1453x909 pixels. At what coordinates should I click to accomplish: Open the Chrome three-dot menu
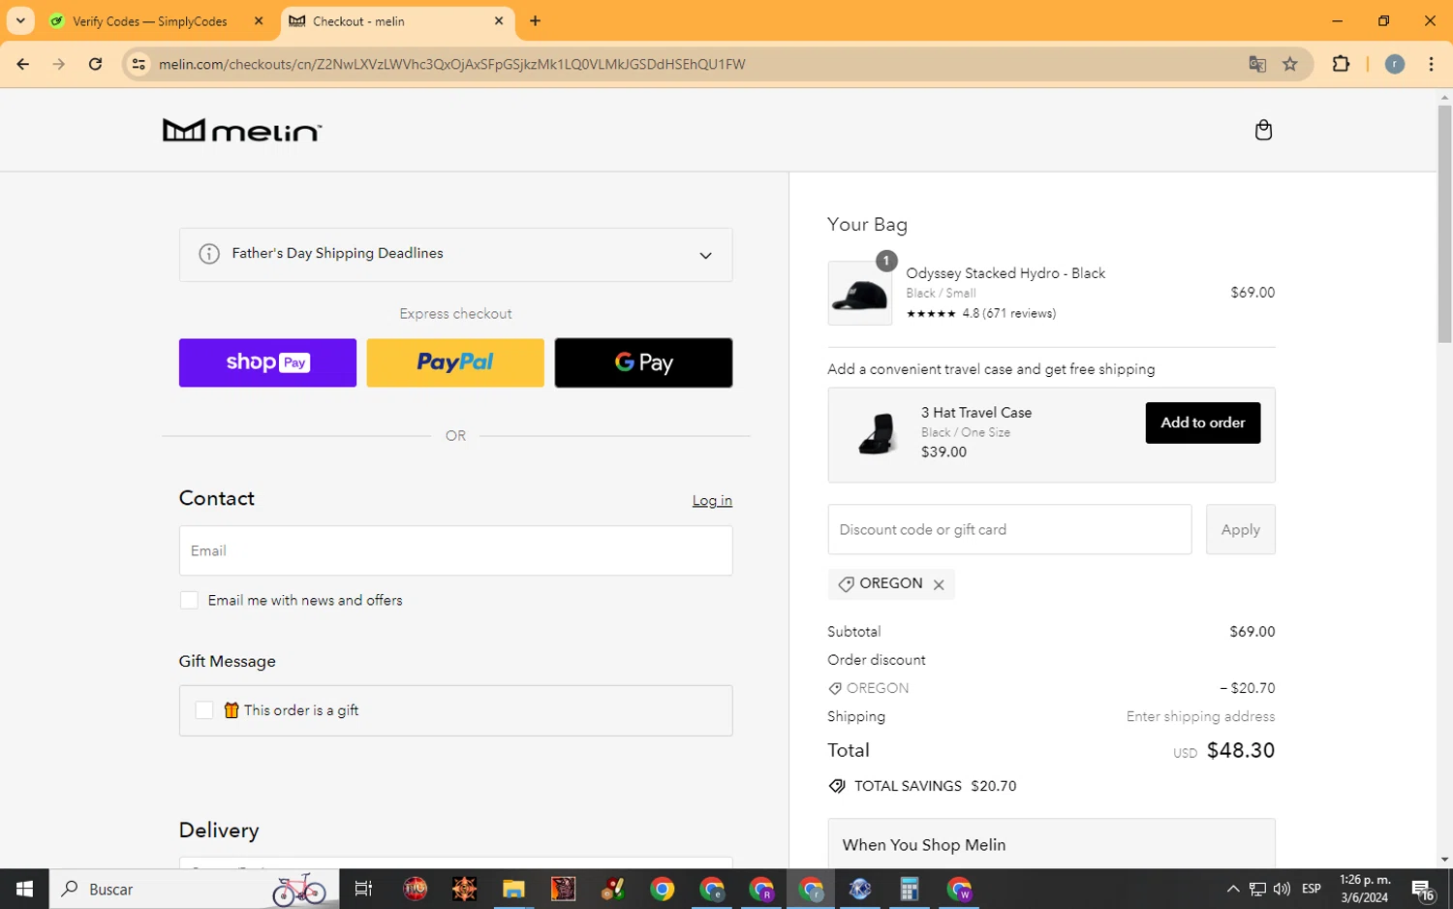[1431, 64]
